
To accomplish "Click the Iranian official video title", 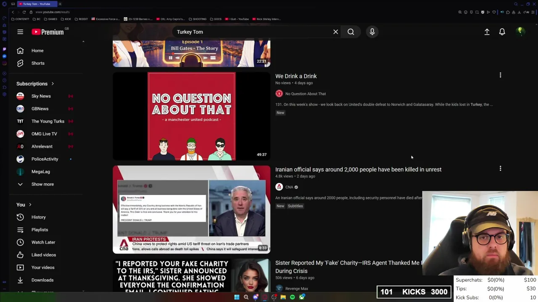I will 358,169.
